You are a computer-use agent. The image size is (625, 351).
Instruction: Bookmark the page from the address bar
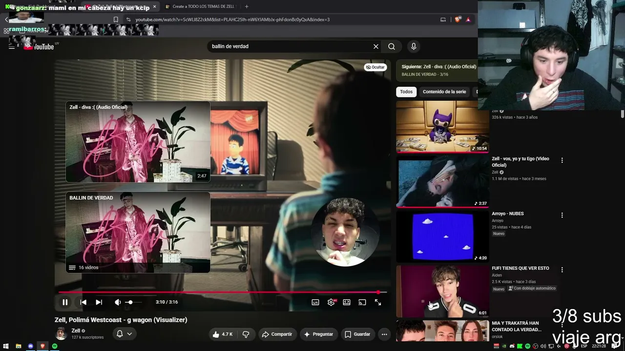116,19
